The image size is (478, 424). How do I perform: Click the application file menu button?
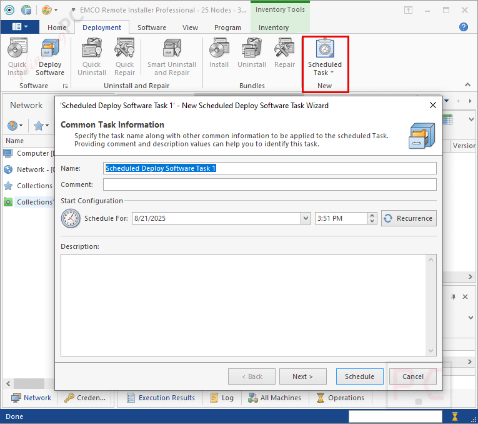[20, 27]
